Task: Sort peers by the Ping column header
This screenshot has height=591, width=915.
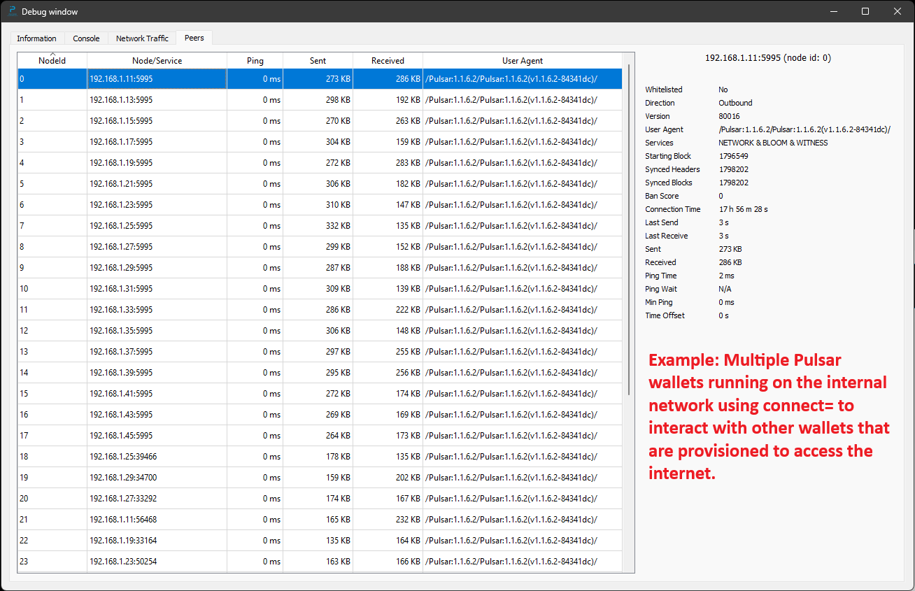Action: point(255,60)
